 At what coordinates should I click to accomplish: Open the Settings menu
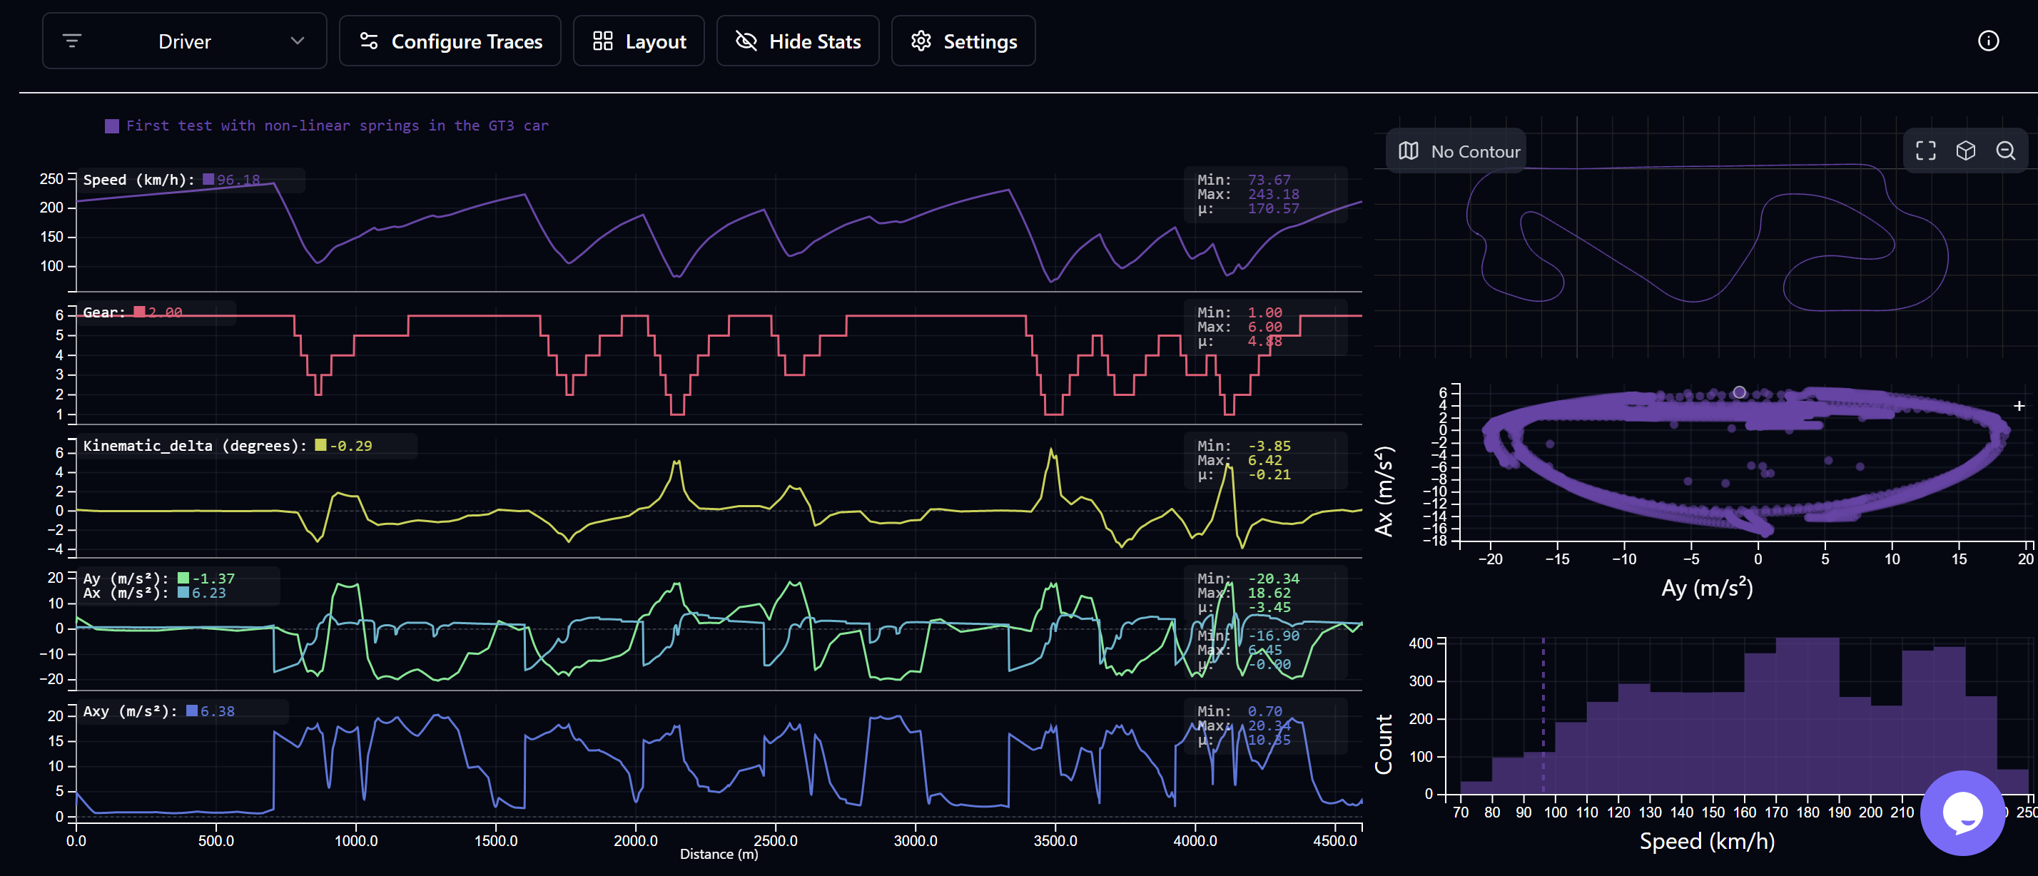pyautogui.click(x=963, y=41)
